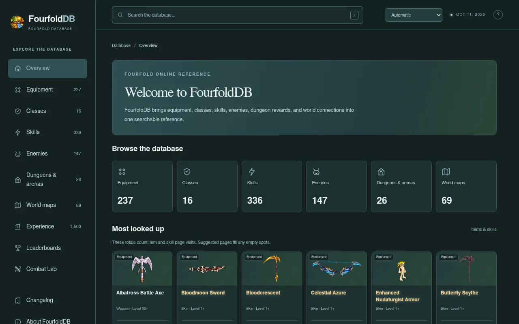Click the Bloodmoon Sword image
519x324 pixels.
click(x=207, y=269)
